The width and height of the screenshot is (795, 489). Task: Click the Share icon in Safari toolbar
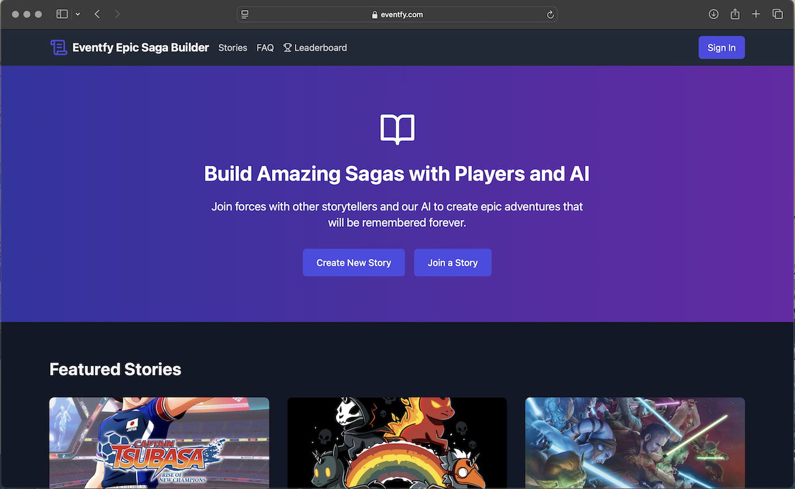pos(735,14)
